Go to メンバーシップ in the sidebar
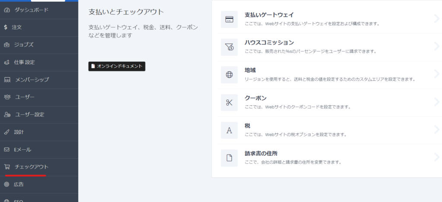 coord(32,79)
